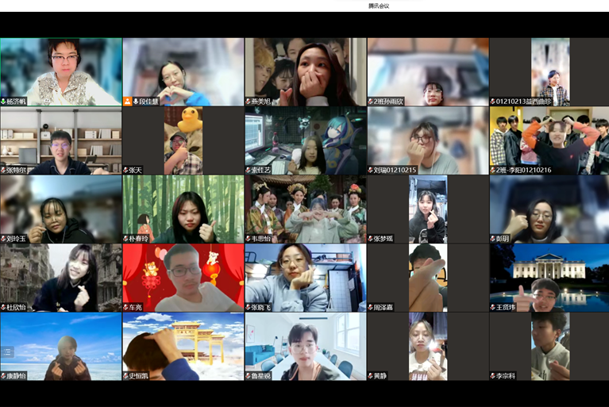Select 2班-李阳01210216 group video tile

coord(549,139)
